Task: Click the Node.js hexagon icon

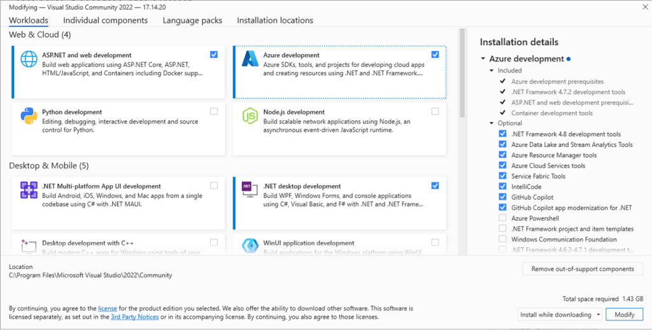Action: pyautogui.click(x=248, y=117)
